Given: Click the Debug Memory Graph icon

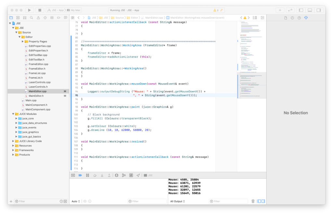Looking at the screenshot, I should click(124, 175).
